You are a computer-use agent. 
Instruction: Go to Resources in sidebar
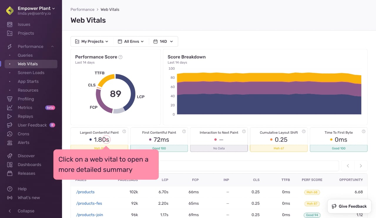(x=28, y=90)
